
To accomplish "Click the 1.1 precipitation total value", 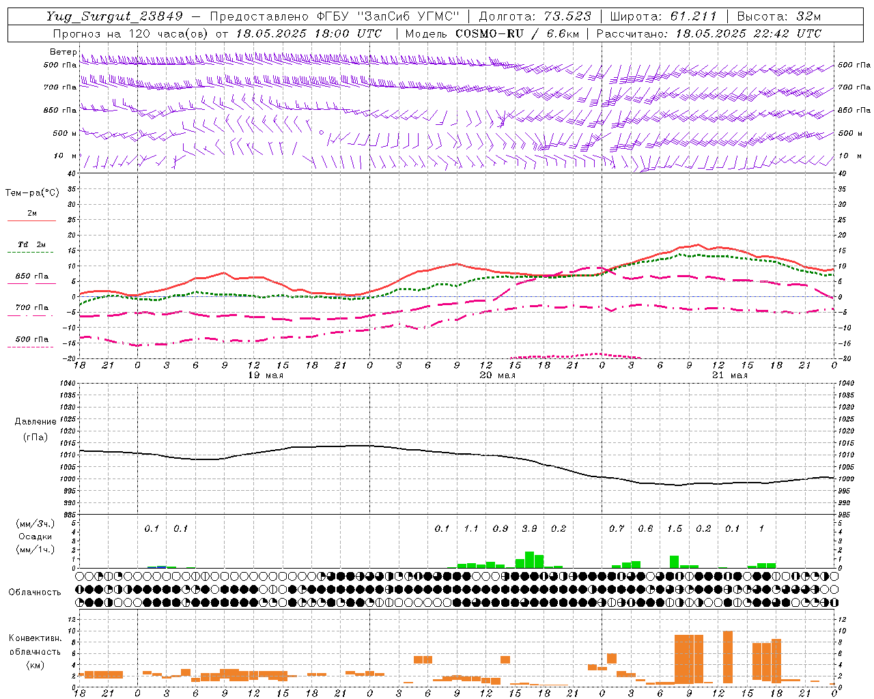I will coord(471,528).
